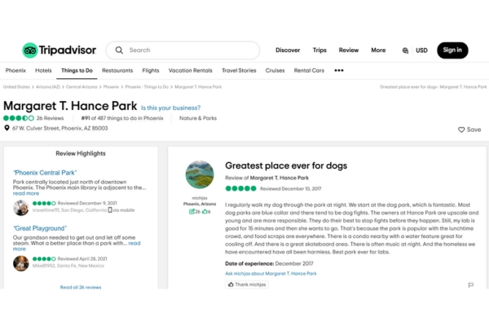Go to the Restaurants tab
Screen dimensions: 489x326
[x=117, y=71]
